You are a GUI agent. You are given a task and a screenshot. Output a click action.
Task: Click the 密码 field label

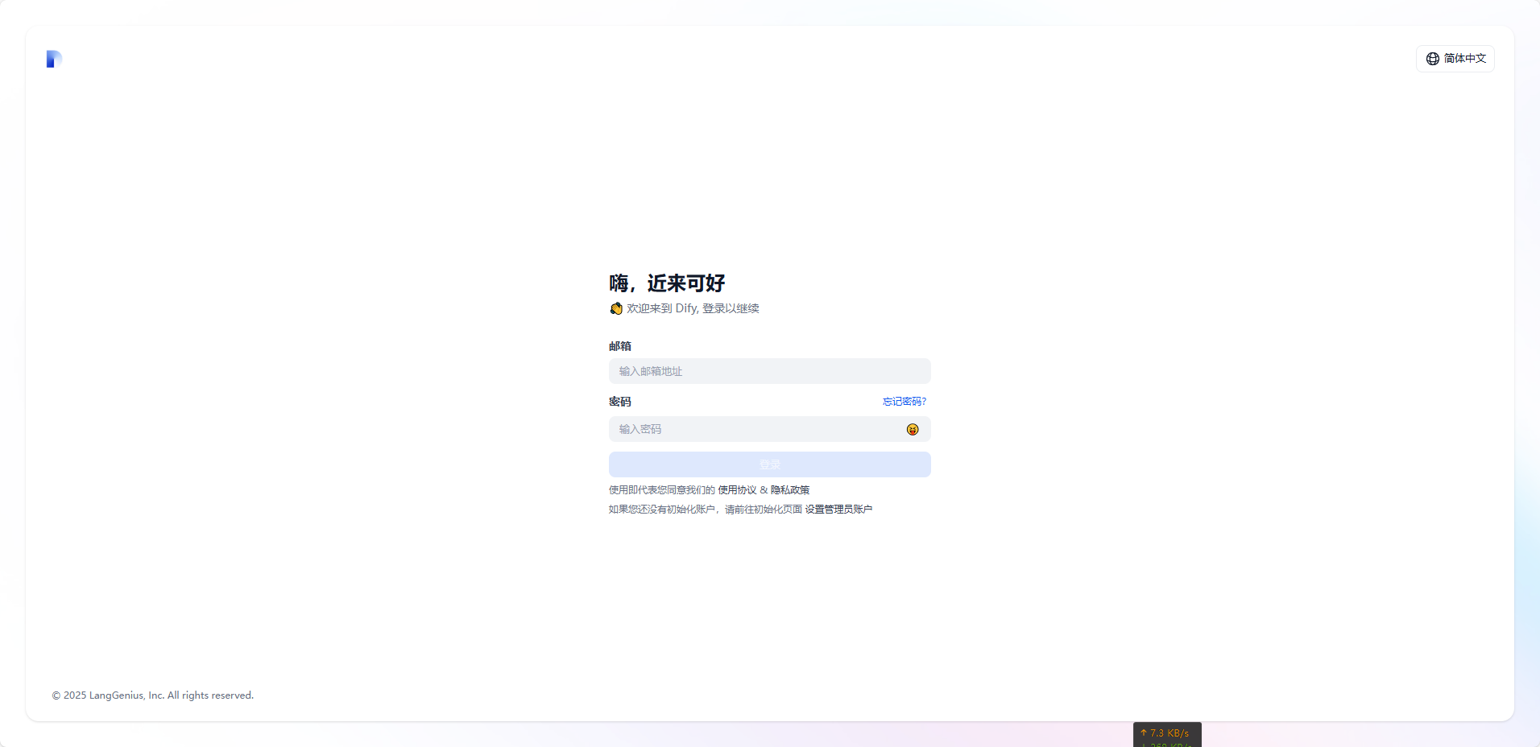[620, 402]
